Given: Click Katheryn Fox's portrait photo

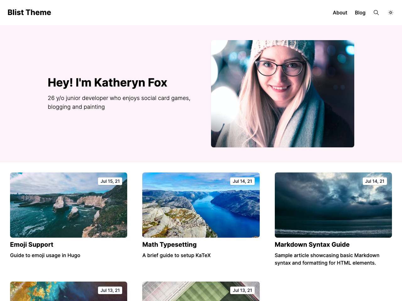Looking at the screenshot, I should (283, 94).
